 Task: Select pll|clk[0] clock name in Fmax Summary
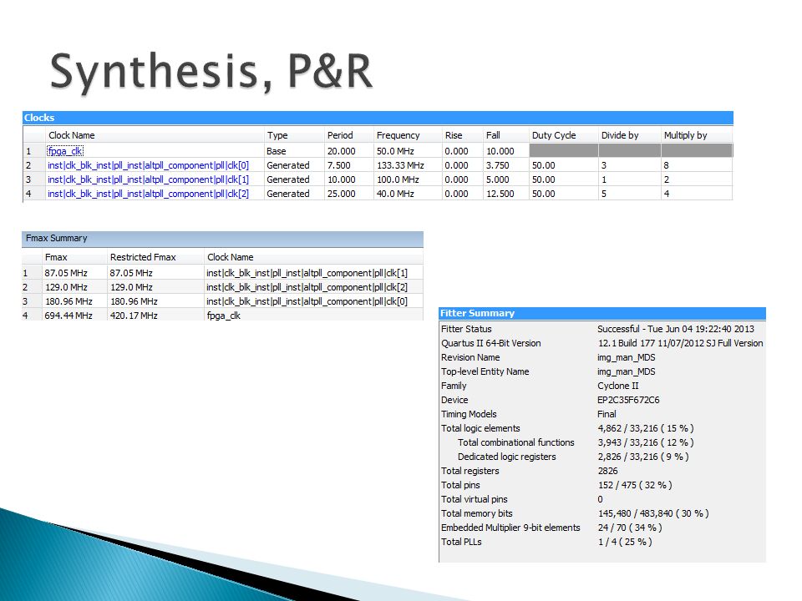tap(307, 302)
